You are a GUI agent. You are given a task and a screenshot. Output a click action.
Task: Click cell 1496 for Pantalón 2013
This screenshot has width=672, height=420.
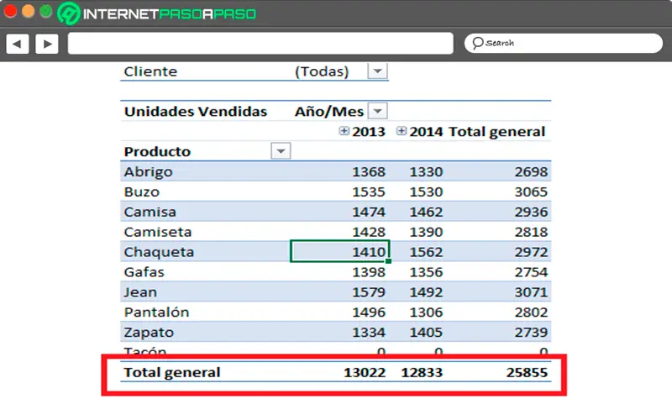[x=369, y=312]
